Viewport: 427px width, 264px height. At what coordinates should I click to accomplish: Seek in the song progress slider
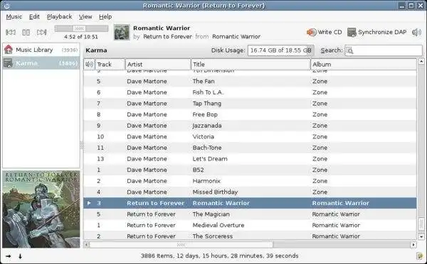pos(81,28)
